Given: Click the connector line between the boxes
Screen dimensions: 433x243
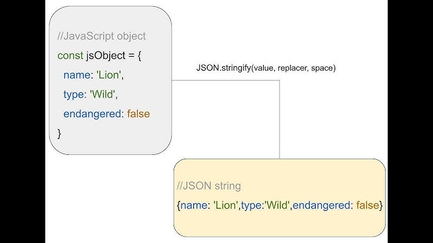Looking at the screenshot, I should pyautogui.click(x=280, y=118).
